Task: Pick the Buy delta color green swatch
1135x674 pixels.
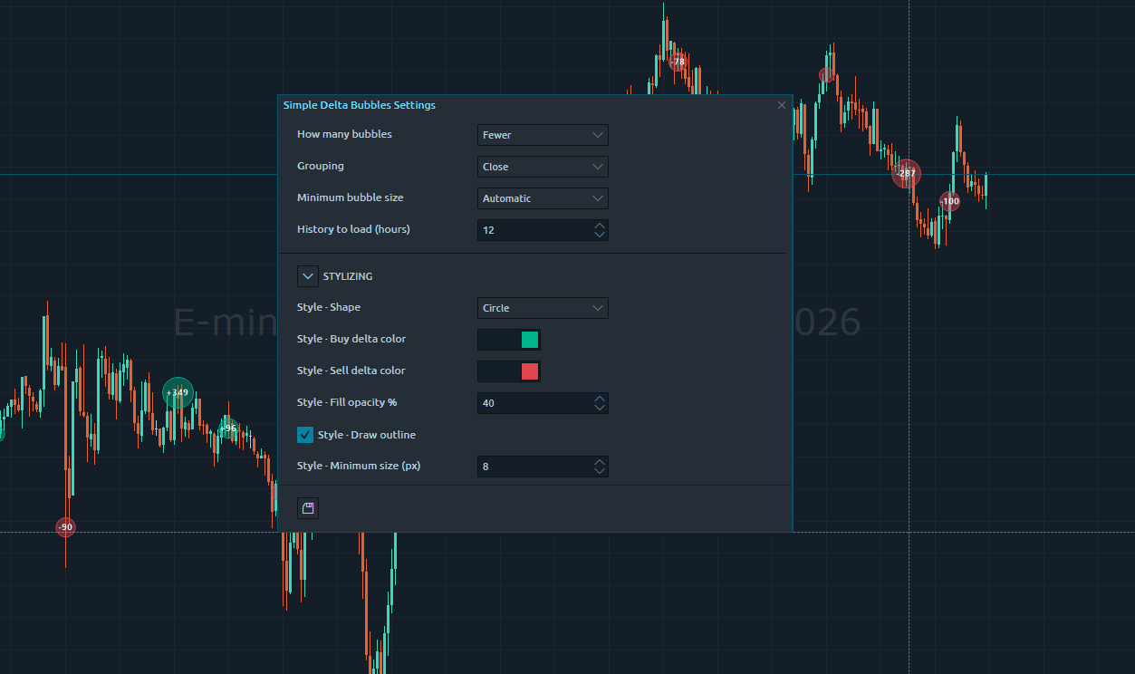Action: [530, 340]
